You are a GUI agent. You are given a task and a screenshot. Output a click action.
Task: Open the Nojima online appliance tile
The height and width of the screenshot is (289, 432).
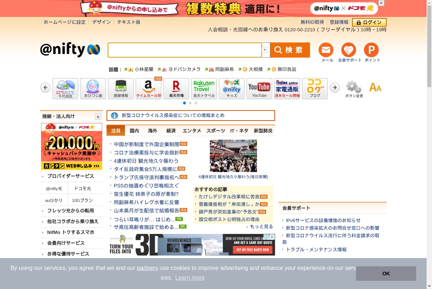pyautogui.click(x=287, y=89)
